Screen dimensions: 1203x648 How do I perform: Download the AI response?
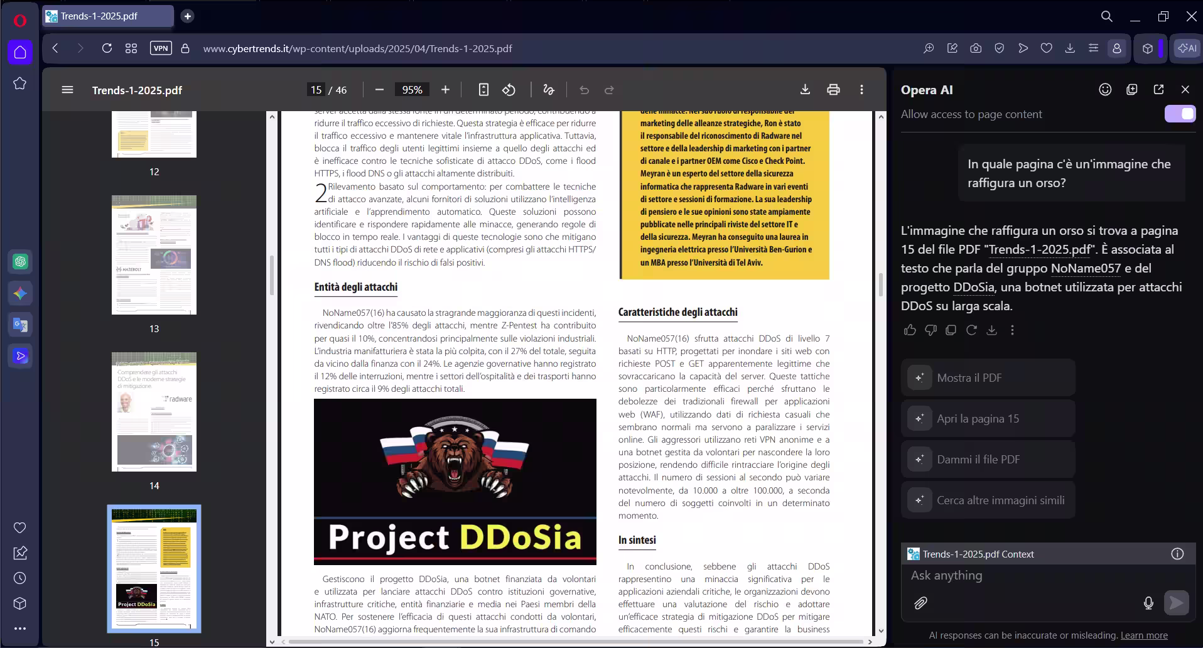point(992,330)
